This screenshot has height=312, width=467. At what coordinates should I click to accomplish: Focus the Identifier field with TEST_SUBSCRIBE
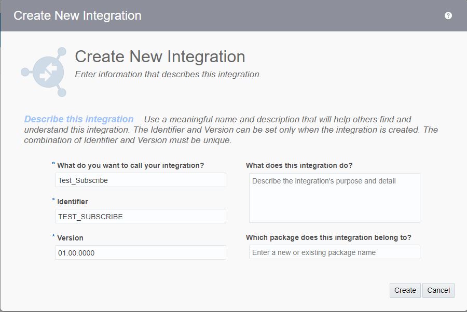point(140,216)
